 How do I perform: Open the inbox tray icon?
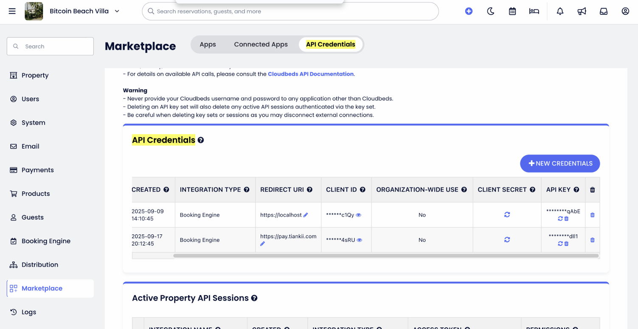[603, 11]
